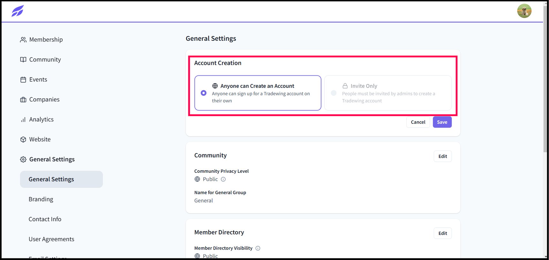
Task: Open the Branding settings page
Action: tap(41, 199)
